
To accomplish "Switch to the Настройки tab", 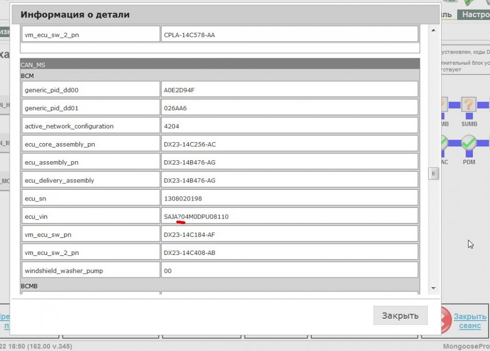I will 475,15.
